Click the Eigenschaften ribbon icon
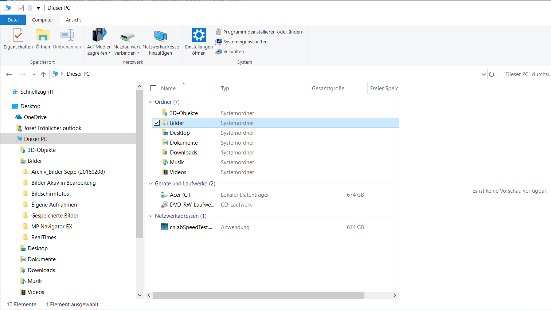 tap(18, 36)
